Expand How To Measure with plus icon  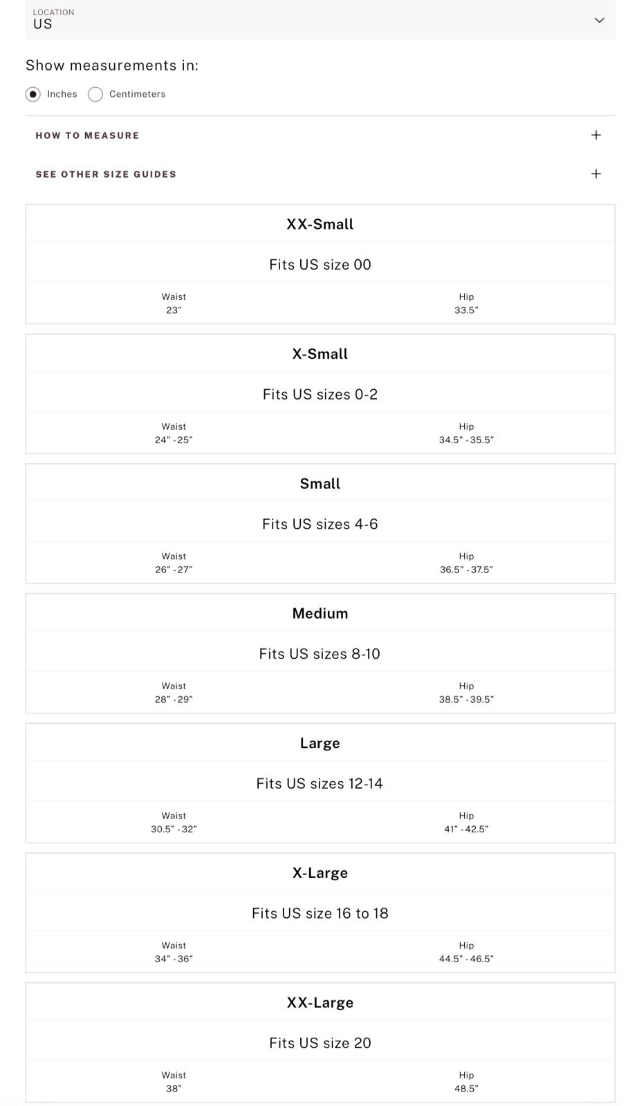(x=596, y=135)
